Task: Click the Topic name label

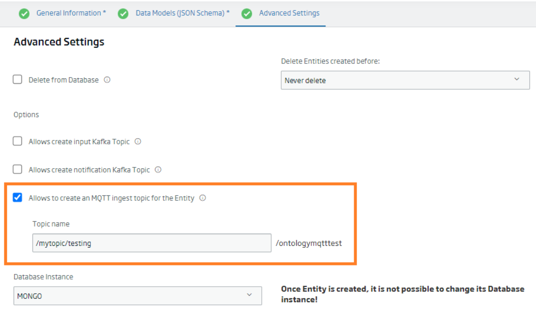Action: tap(51, 224)
